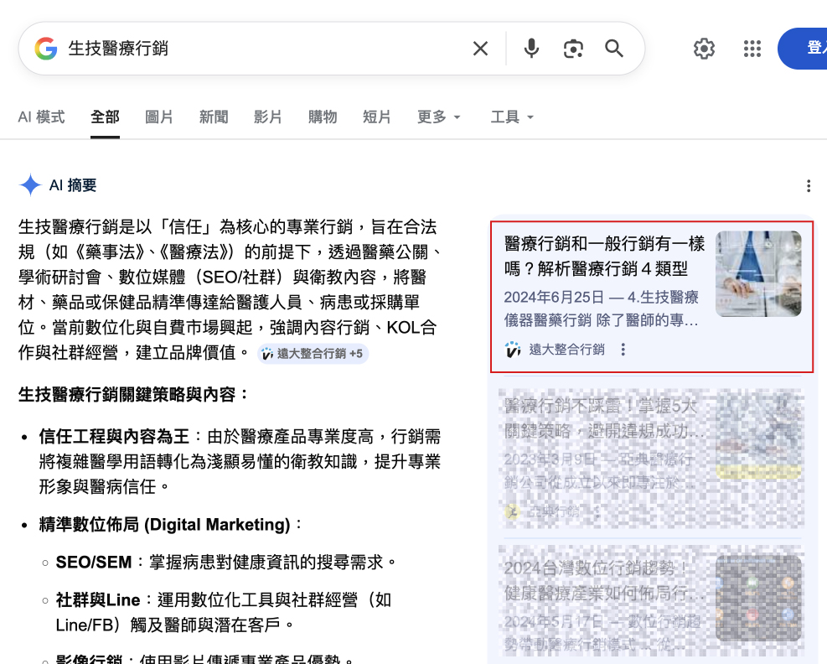Image resolution: width=827 pixels, height=664 pixels.
Task: Expand the 遠大整合行銷 +5 sources chip
Action: 313,354
